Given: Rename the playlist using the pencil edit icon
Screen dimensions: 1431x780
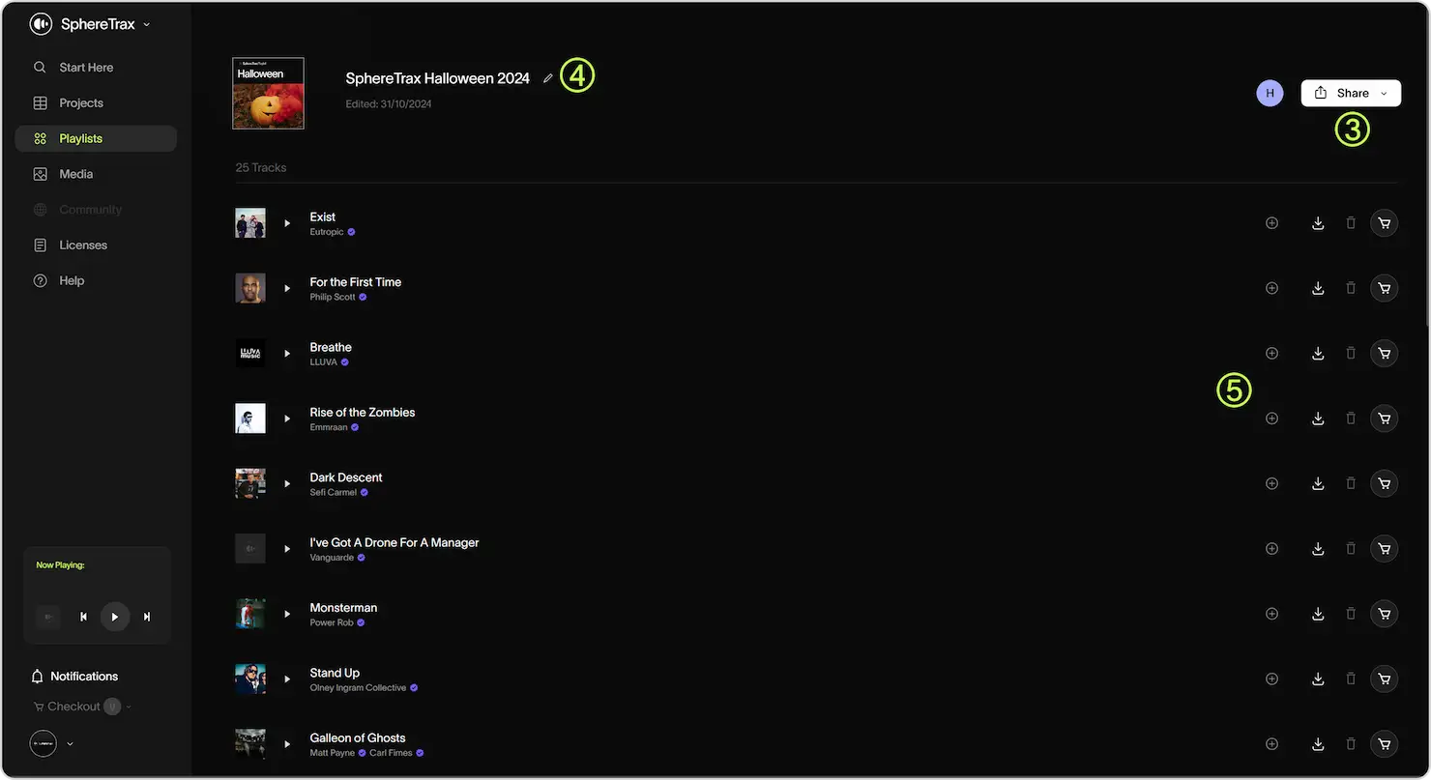Looking at the screenshot, I should click(x=548, y=77).
